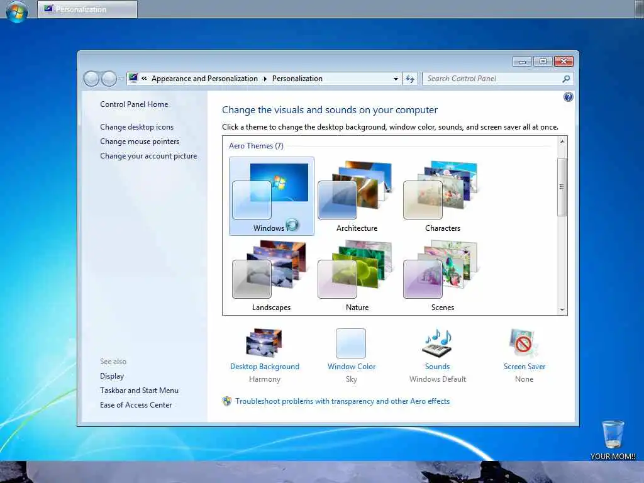The width and height of the screenshot is (644, 483).
Task: Open Control Panel Home link
Action: [x=134, y=104]
